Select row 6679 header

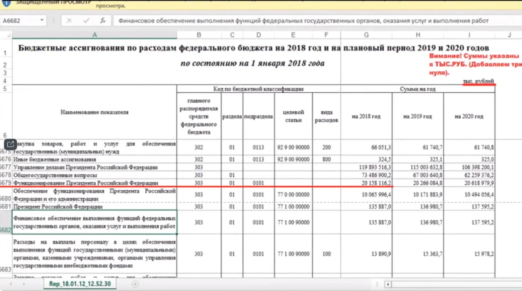(6, 183)
